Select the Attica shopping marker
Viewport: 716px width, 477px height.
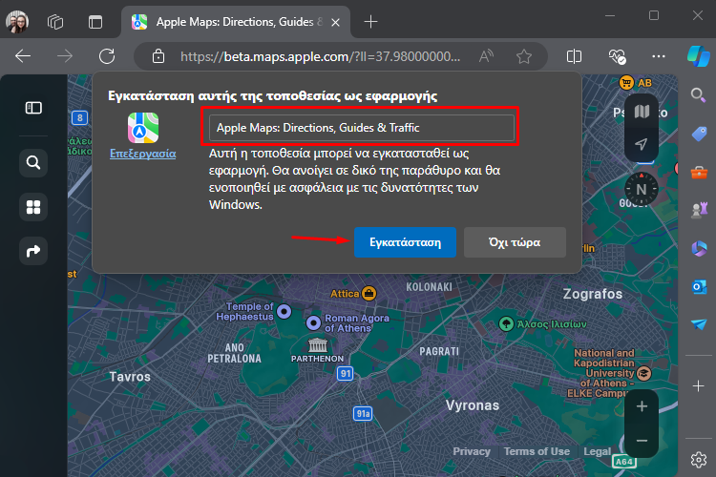pyautogui.click(x=369, y=294)
